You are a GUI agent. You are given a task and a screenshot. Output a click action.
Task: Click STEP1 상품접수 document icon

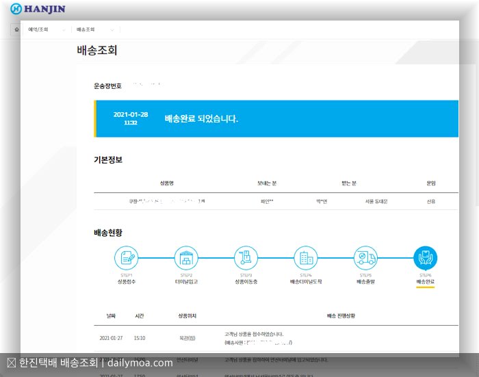(126, 258)
